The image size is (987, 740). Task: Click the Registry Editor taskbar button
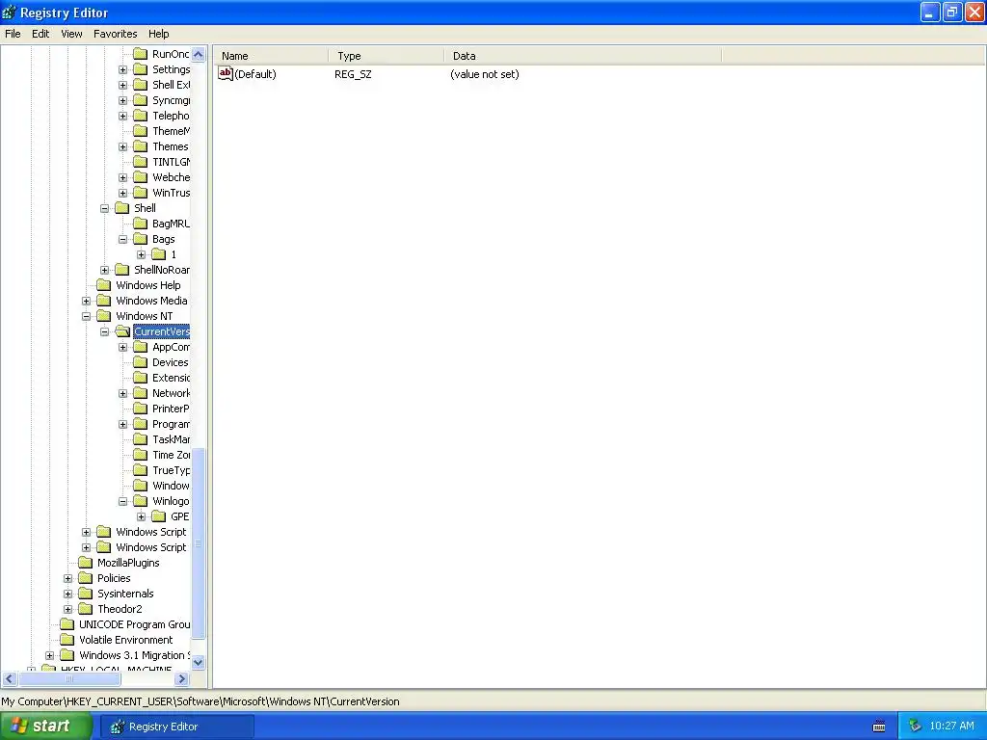point(176,727)
